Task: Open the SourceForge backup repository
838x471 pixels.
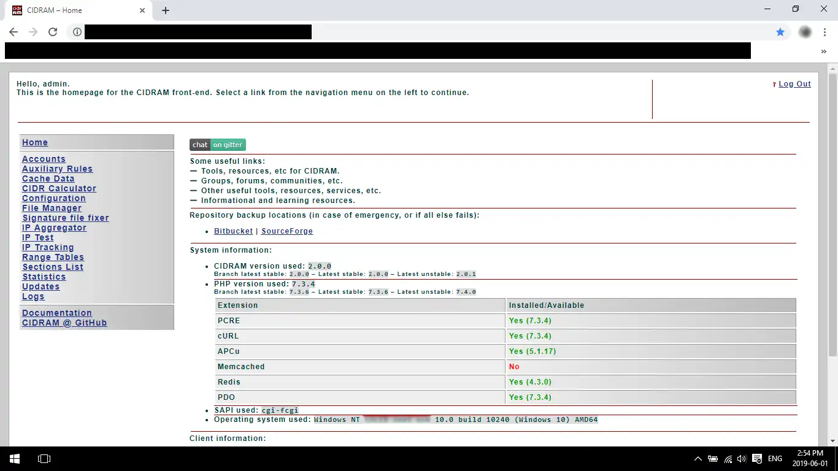Action: click(287, 231)
